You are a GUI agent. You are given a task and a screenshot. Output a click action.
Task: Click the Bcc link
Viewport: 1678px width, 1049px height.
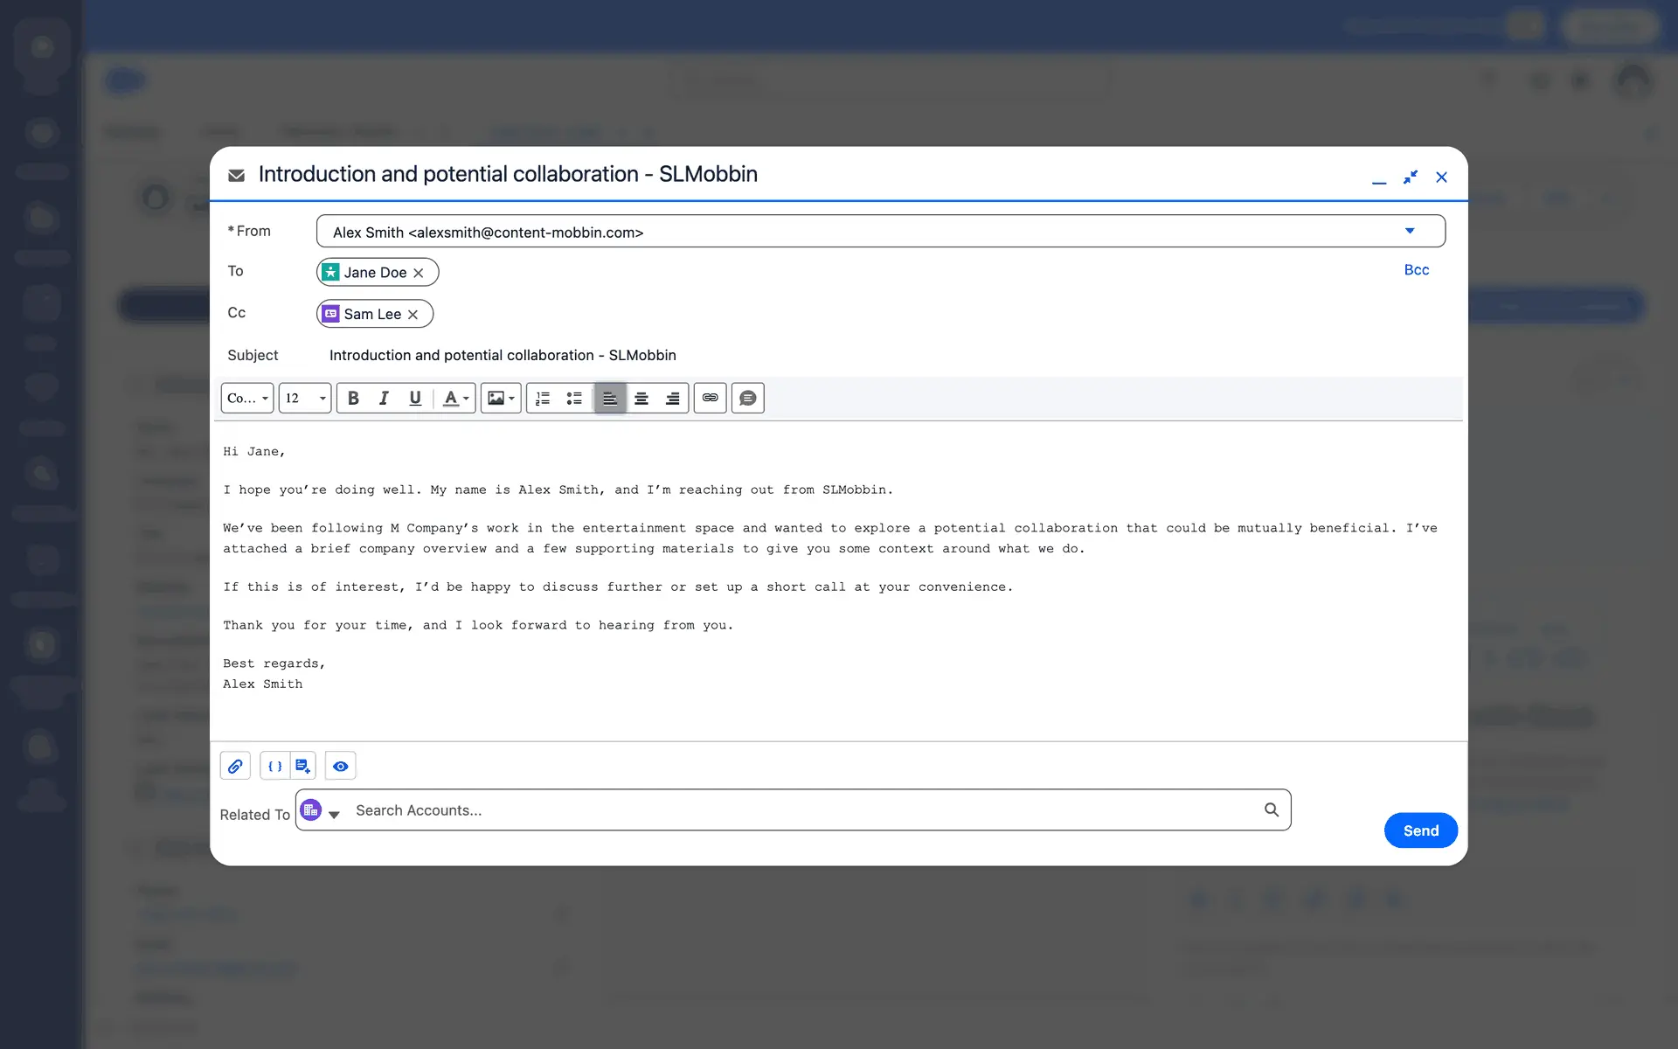(x=1416, y=270)
